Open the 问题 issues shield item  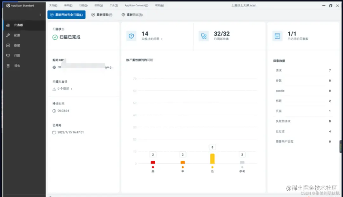point(24,55)
